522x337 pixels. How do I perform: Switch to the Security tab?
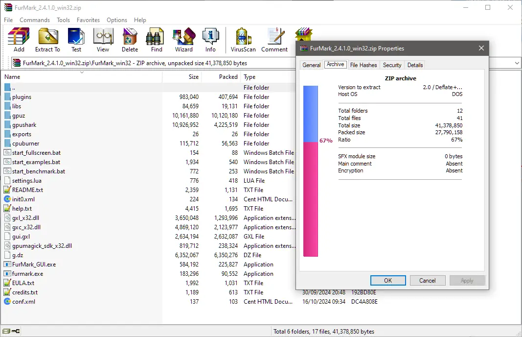pos(392,65)
